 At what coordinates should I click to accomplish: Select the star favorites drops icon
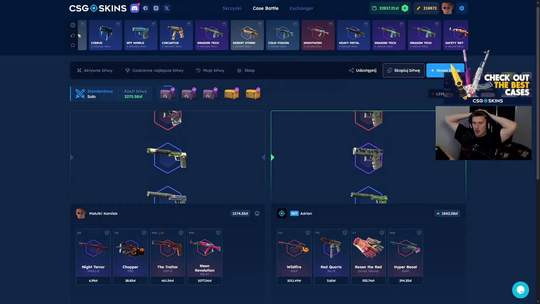click(x=73, y=45)
